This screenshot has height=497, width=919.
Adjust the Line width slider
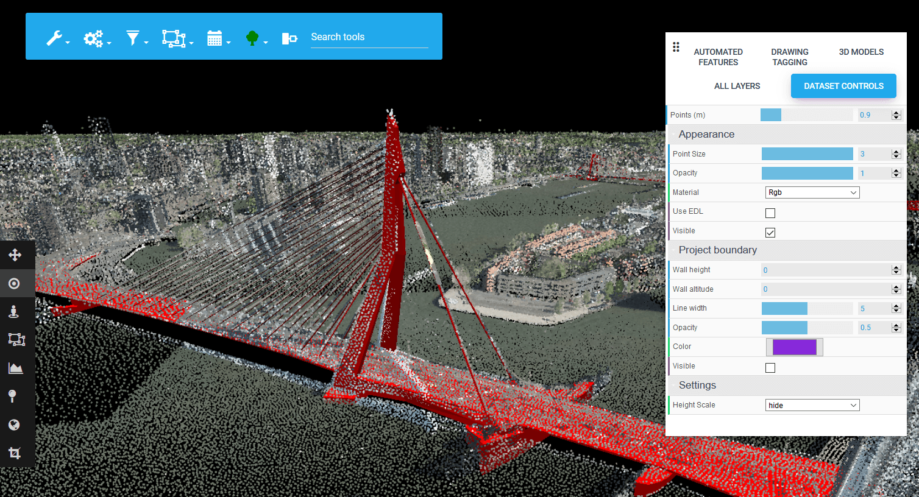click(807, 308)
